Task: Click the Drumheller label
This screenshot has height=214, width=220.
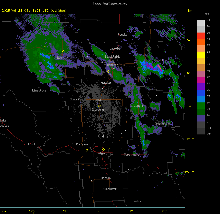Action: point(163,124)
